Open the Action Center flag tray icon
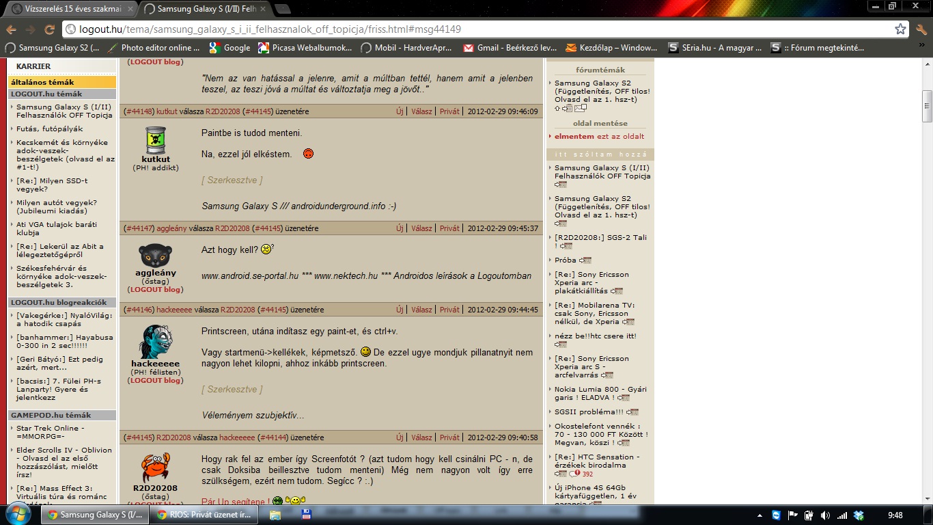 (793, 515)
